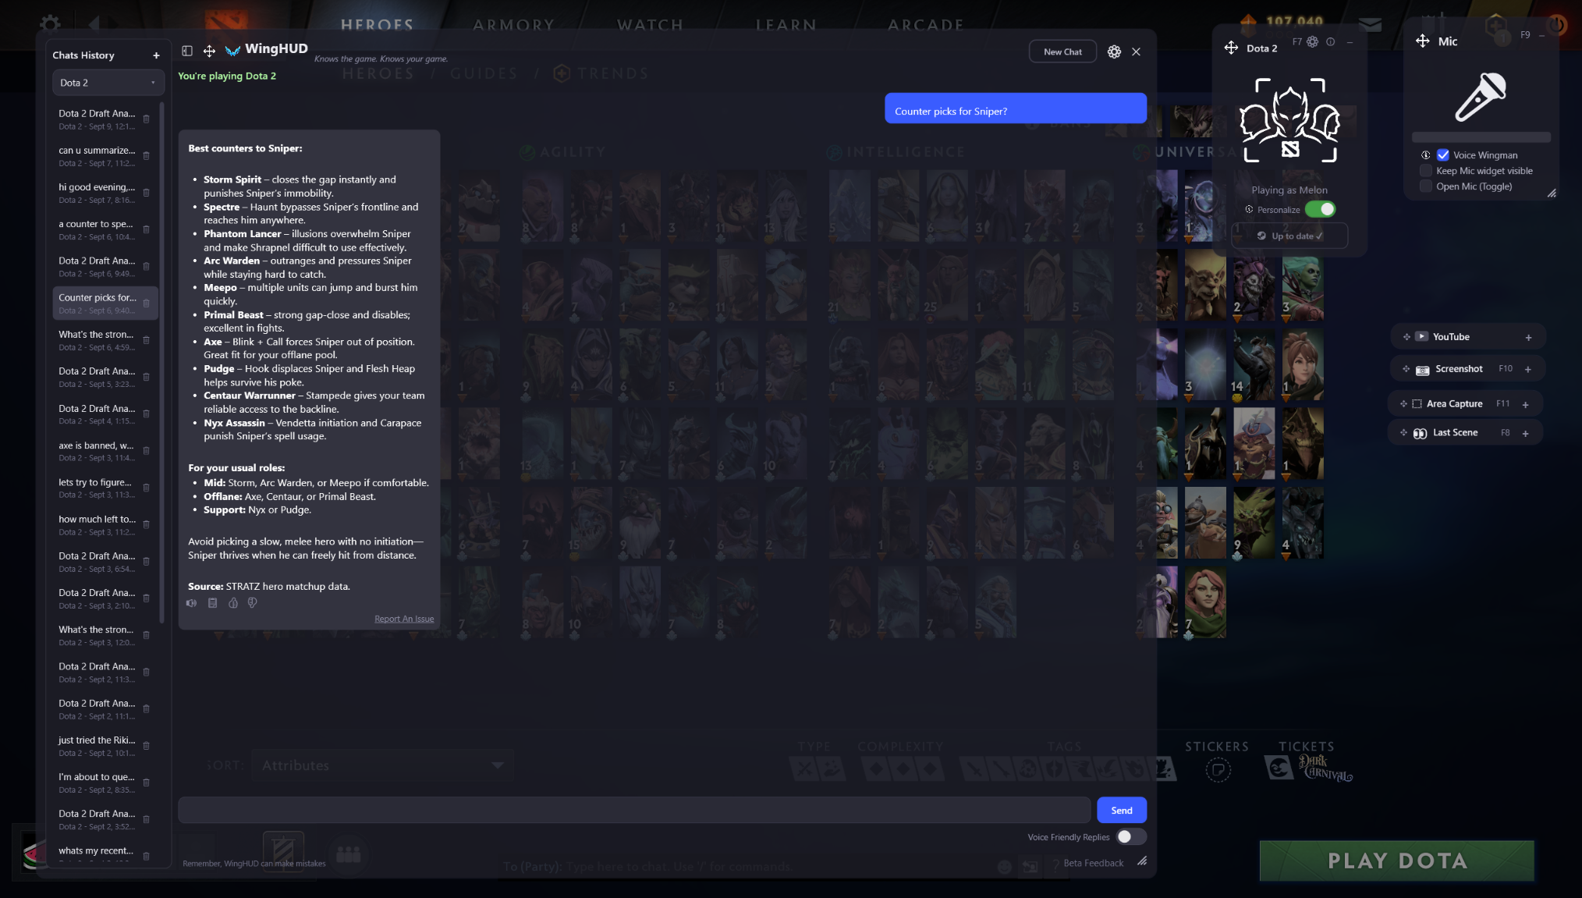
Task: Open the HEROES tab in Dota top menu
Action: click(377, 25)
